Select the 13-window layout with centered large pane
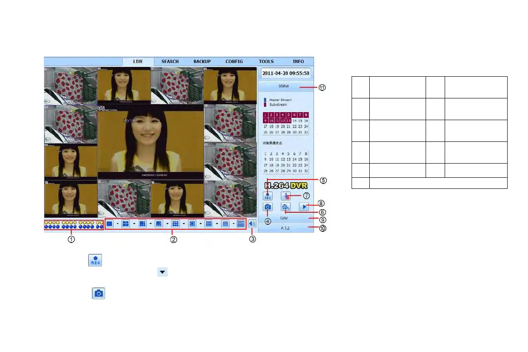 [192, 224]
